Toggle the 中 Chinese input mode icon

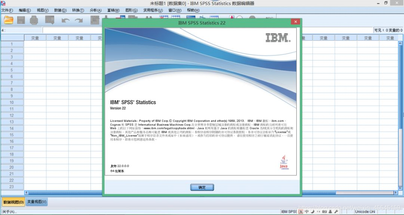[307, 212]
